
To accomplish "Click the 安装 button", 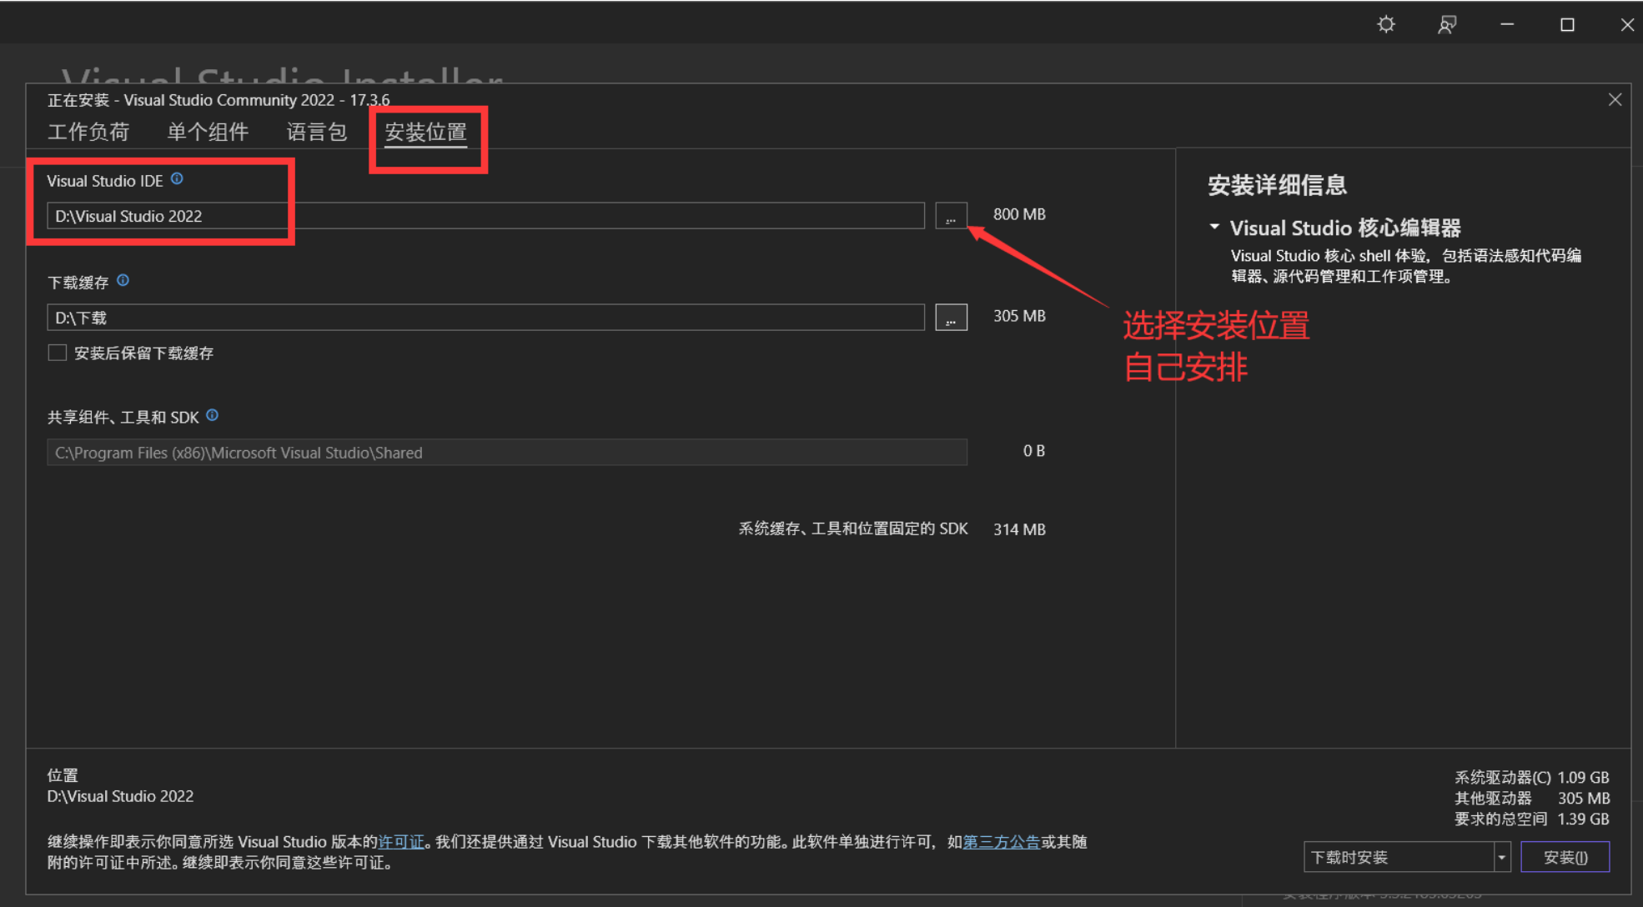I will coord(1565,857).
